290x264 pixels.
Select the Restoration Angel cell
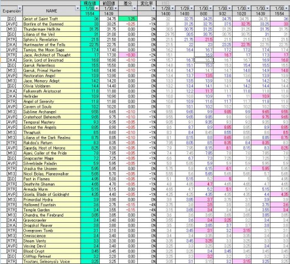tap(51, 75)
